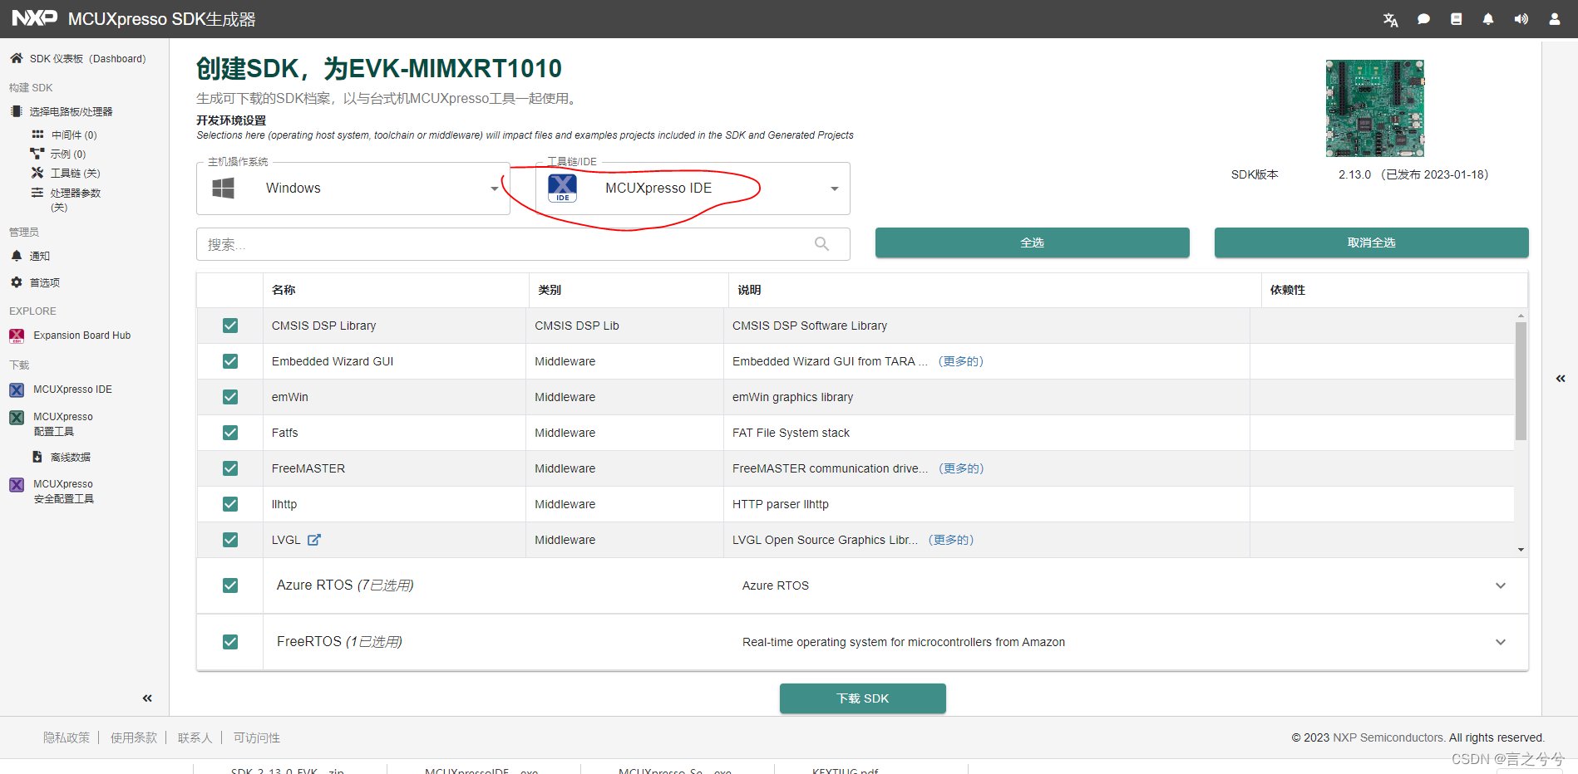Click the Windows logo in OS selector
Viewport: 1578px width, 774px height.
pyautogui.click(x=223, y=189)
